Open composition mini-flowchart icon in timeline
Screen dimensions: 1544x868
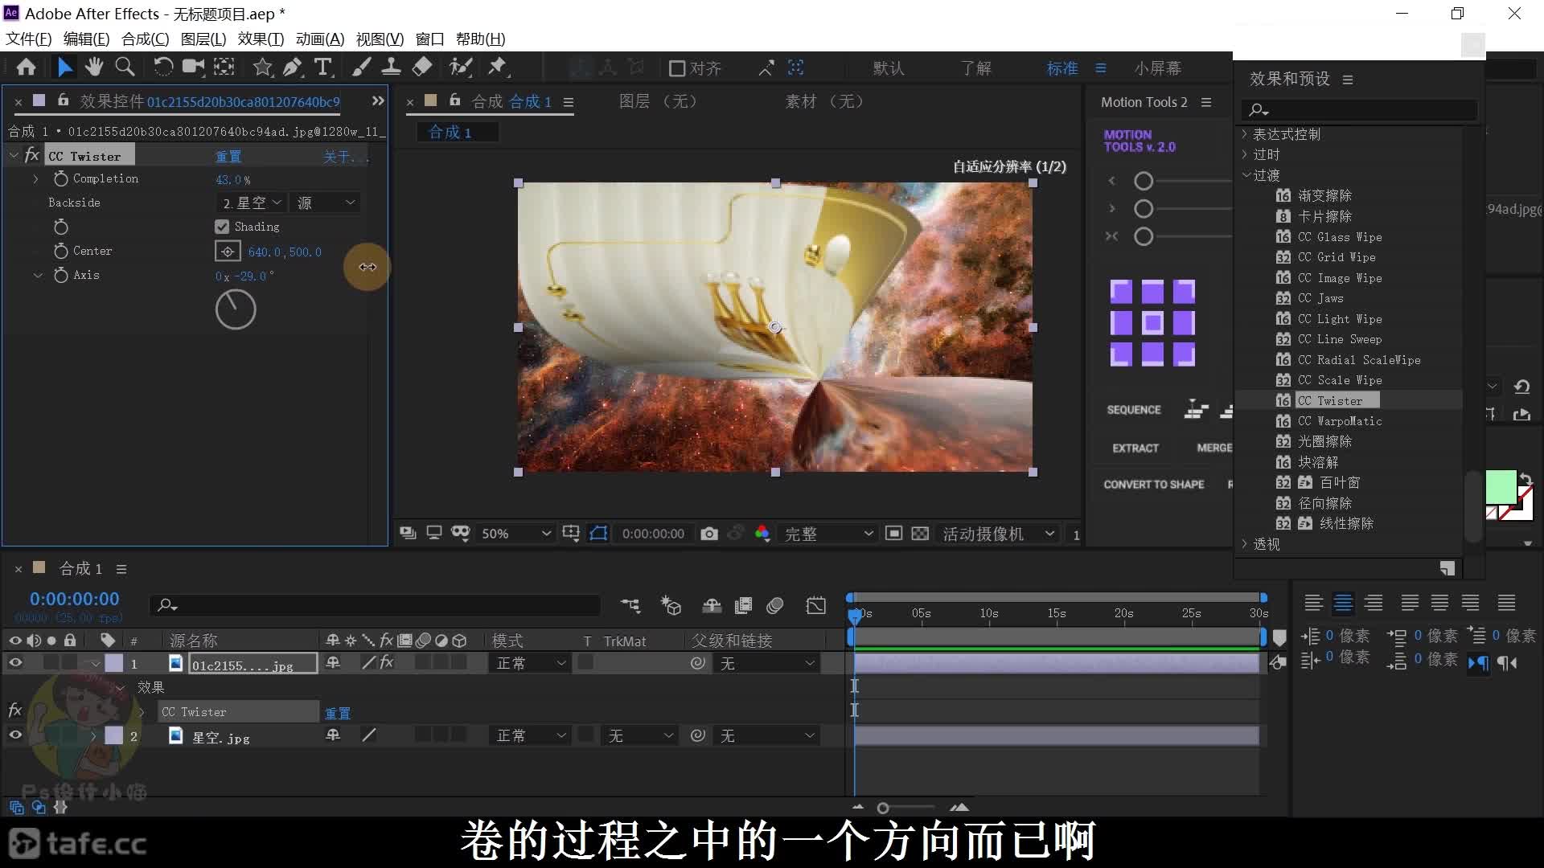[x=630, y=605]
